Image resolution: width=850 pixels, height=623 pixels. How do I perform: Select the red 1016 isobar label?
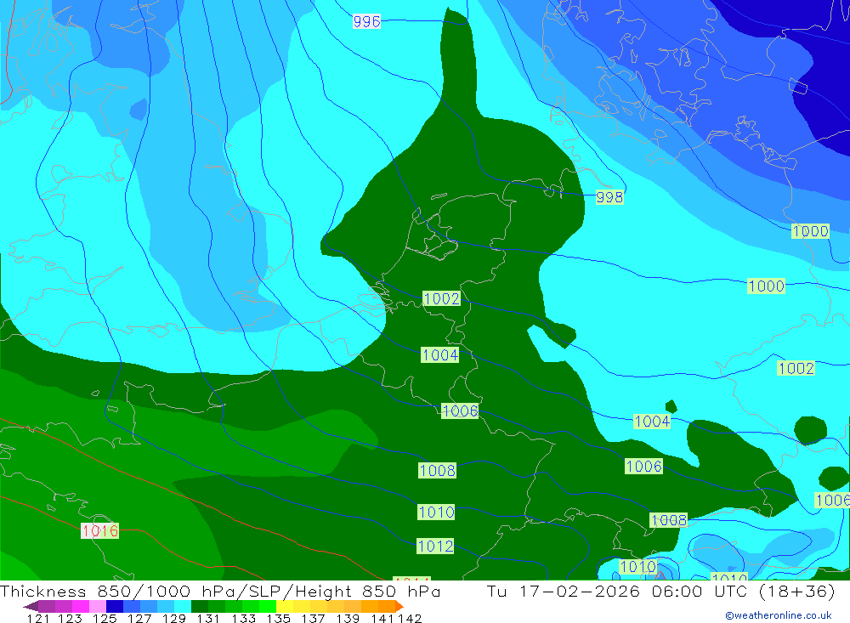coord(99,531)
